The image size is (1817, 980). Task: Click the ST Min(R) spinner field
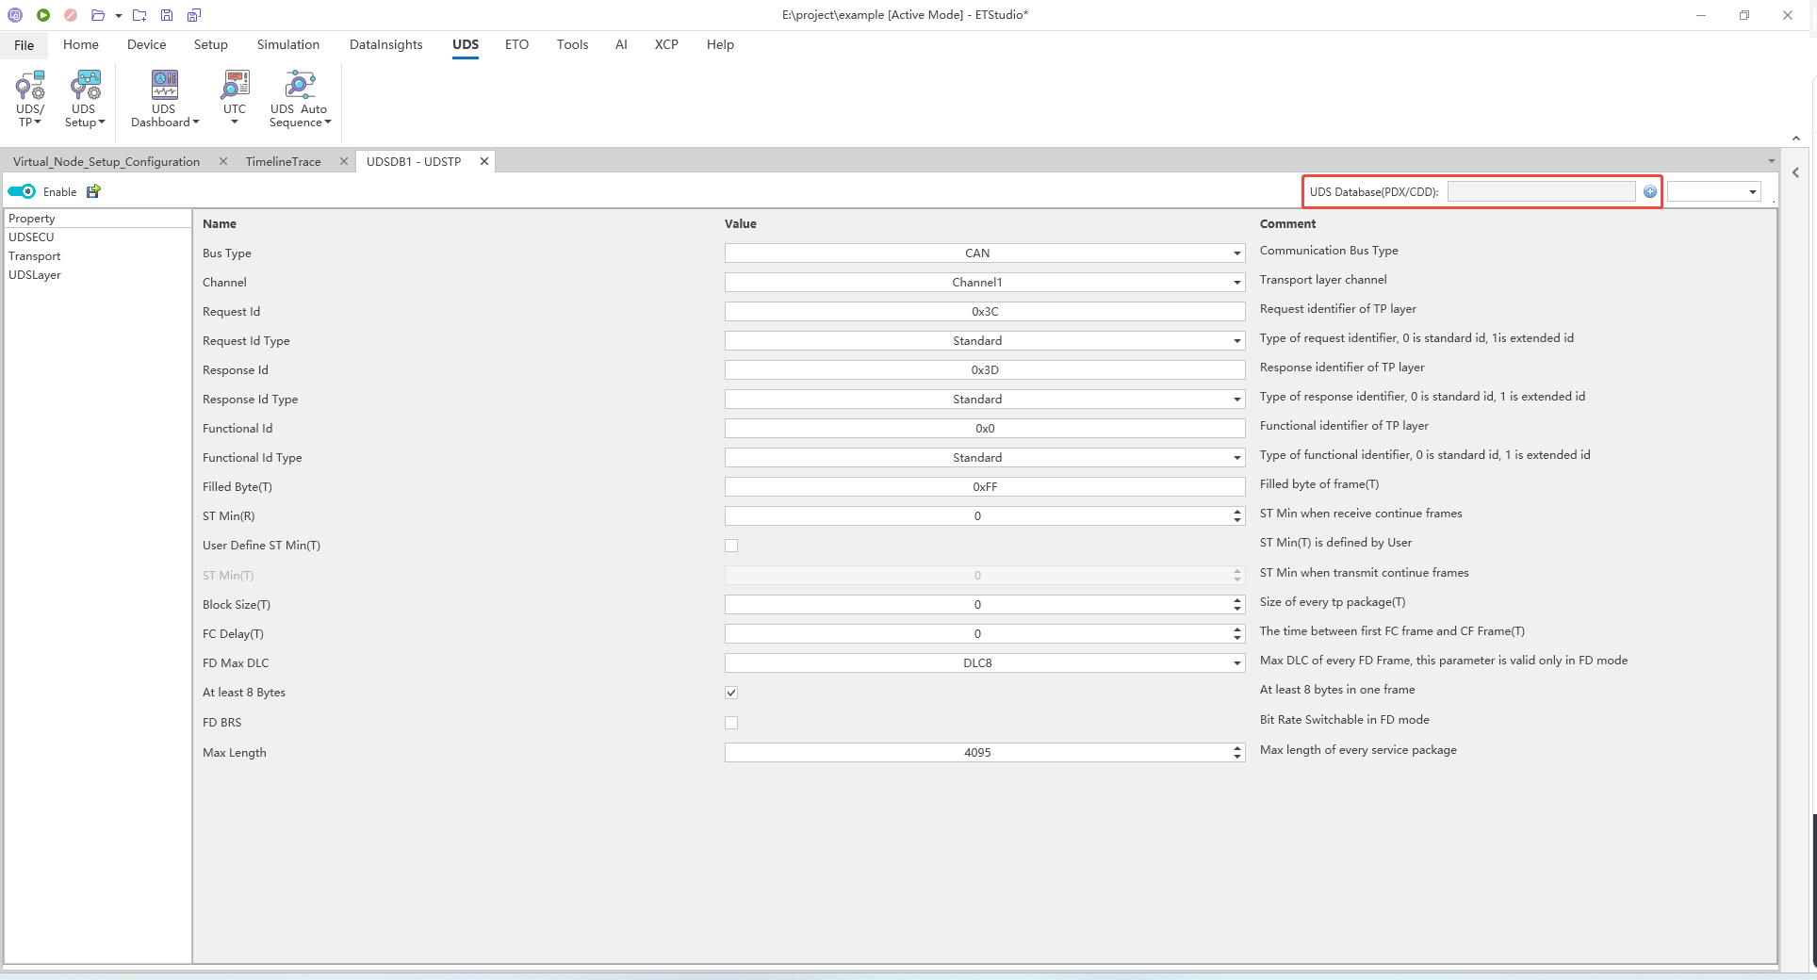tap(985, 516)
